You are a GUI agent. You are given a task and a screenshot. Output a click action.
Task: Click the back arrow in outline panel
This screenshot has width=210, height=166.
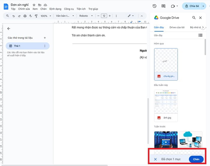(x=9, y=29)
